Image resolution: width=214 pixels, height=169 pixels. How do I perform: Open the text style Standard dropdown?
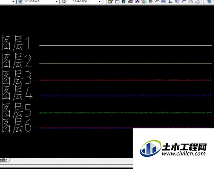click(x=41, y=1)
